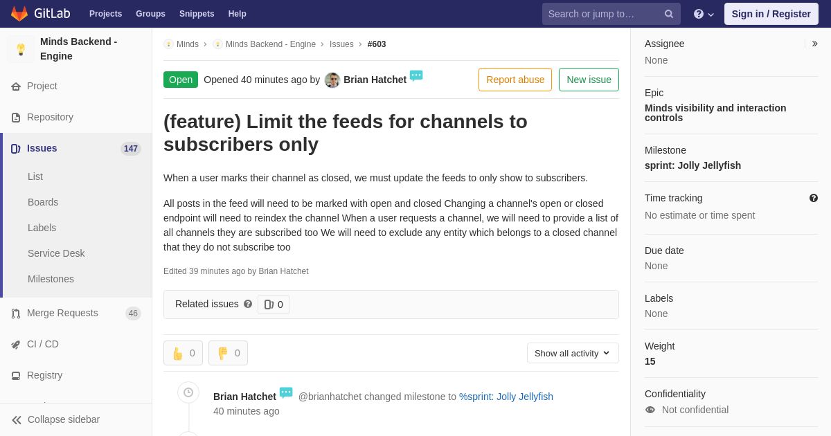Click the Minds breadcrumb avatar icon
The height and width of the screenshot is (436, 831).
pyautogui.click(x=168, y=44)
